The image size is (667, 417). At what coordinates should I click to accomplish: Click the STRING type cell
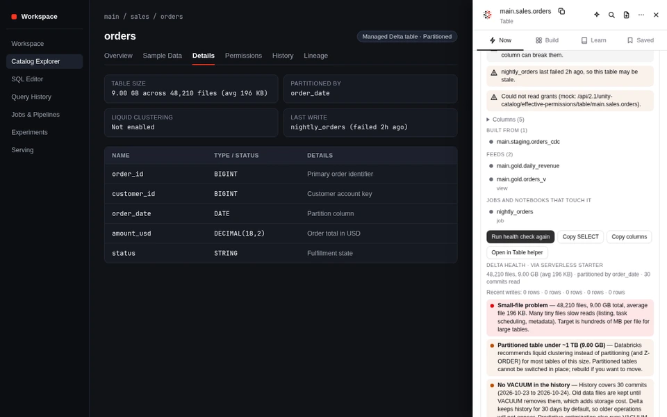tap(225, 253)
